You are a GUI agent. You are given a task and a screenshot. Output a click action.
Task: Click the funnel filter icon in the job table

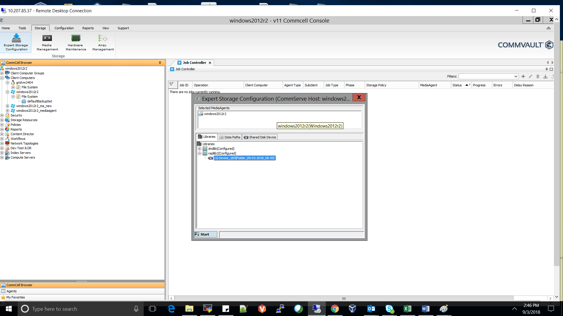point(172,85)
